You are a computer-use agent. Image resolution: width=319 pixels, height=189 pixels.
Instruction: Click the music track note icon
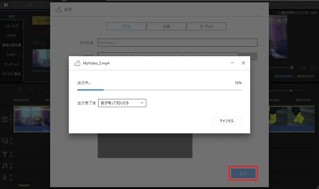(x=5, y=165)
